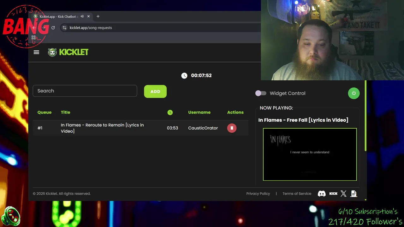The height and width of the screenshot is (227, 404).
Task: Click the green power button
Action: tap(354, 93)
